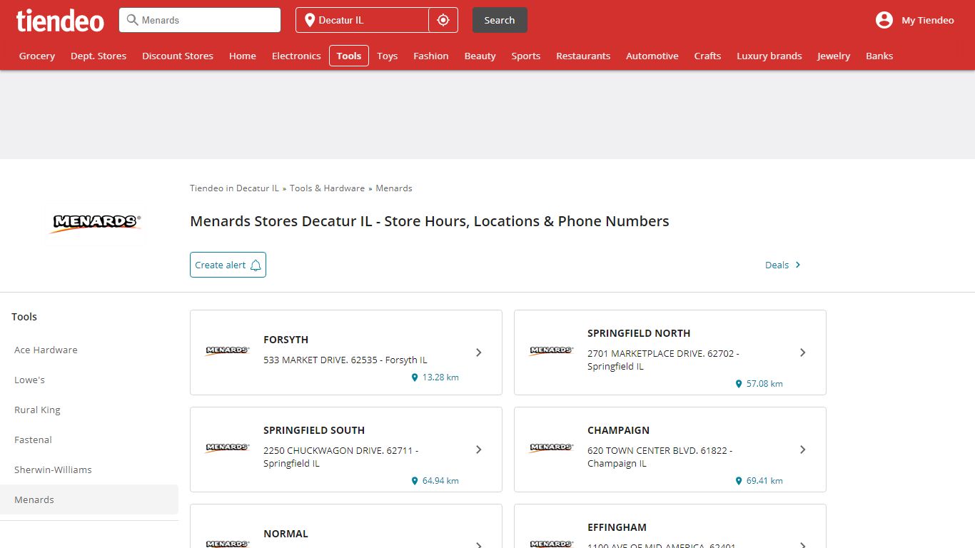Open the Grocery category
This screenshot has height=548, width=975.
tap(37, 56)
